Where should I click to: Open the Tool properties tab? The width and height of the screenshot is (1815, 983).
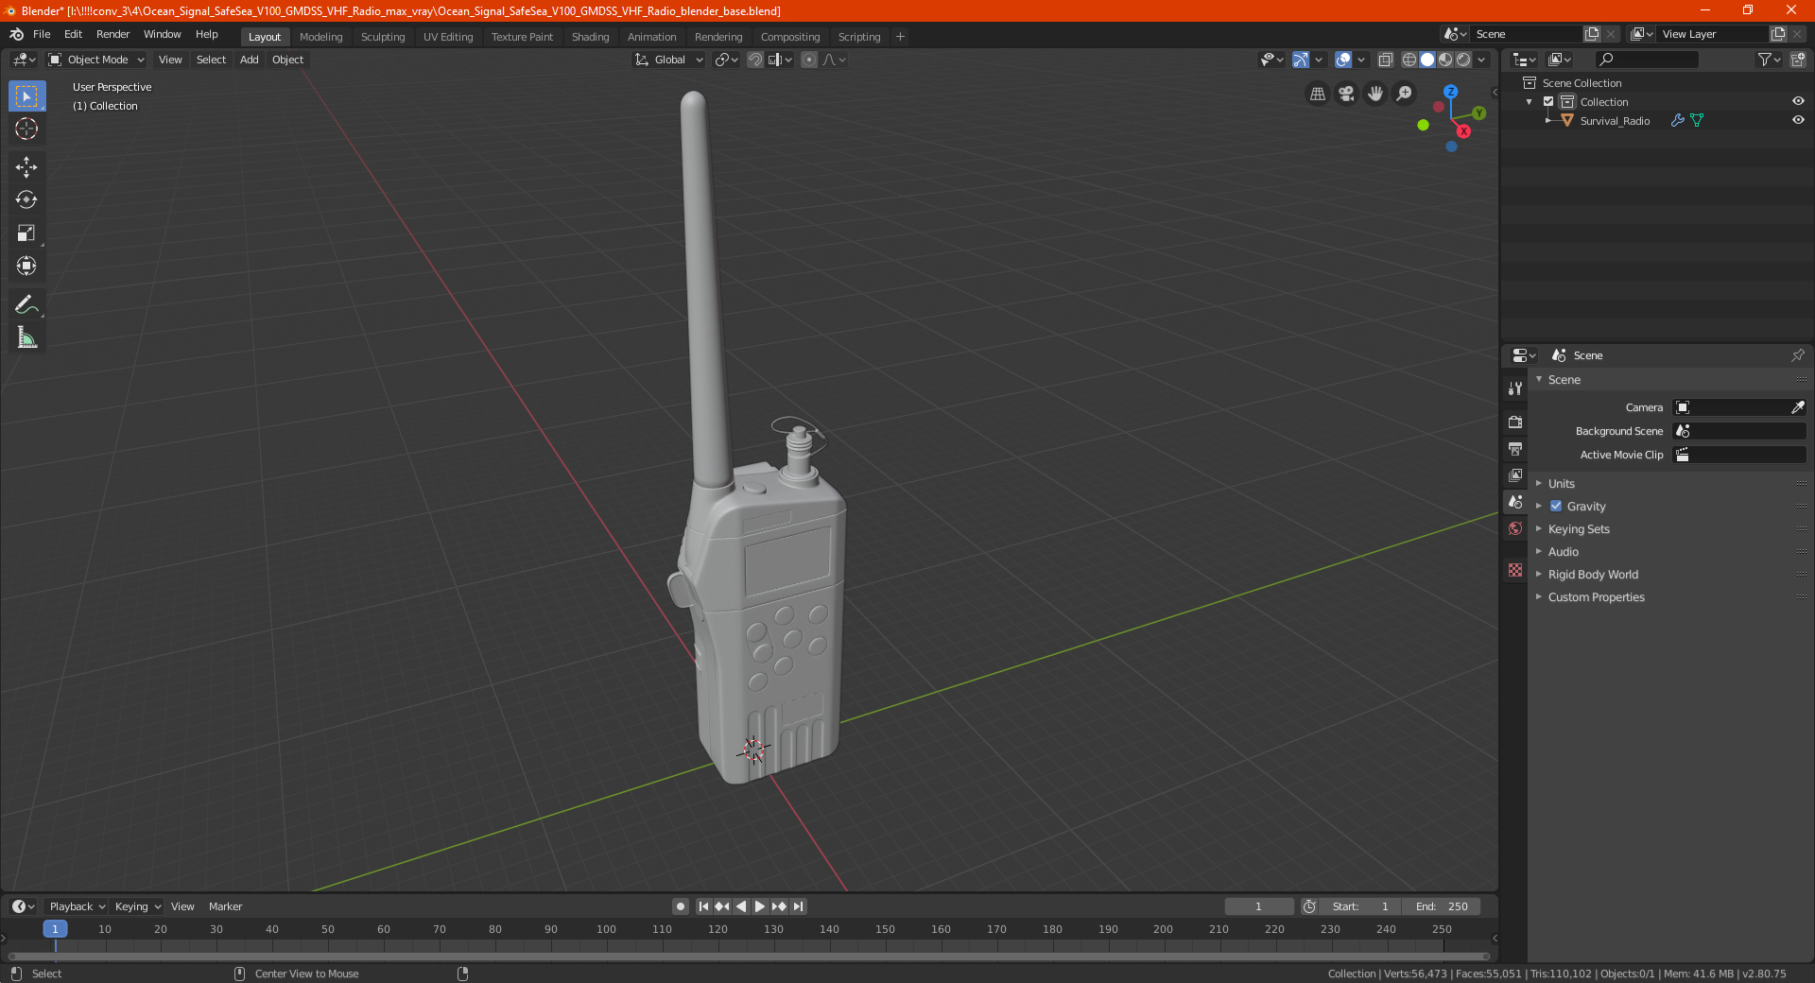[1515, 388]
